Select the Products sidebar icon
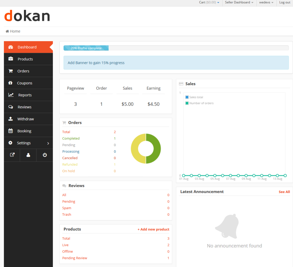 click(11, 59)
